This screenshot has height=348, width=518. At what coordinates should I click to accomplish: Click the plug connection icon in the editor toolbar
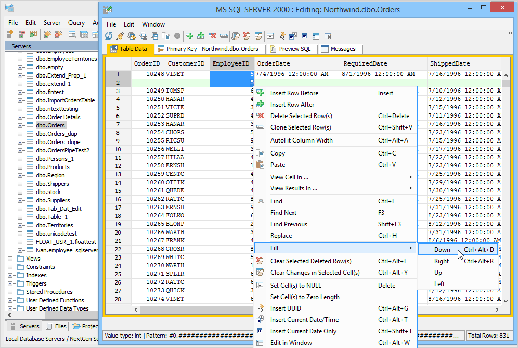(120, 36)
